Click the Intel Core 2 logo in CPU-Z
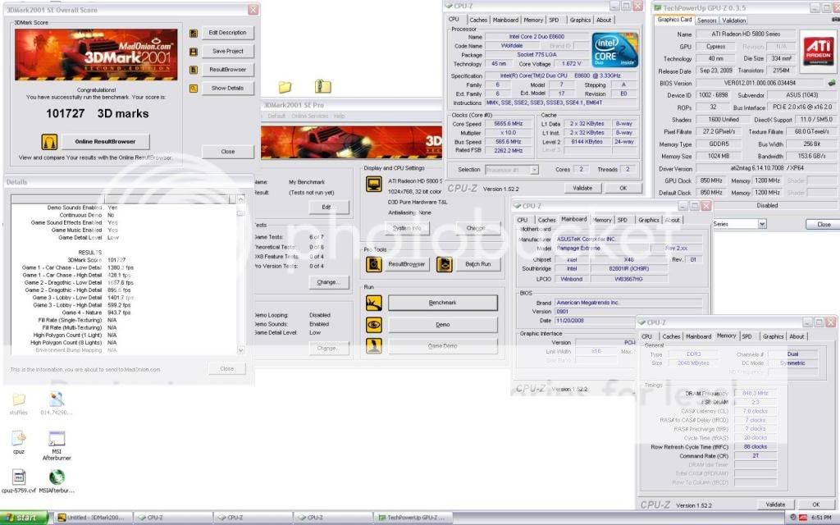The width and height of the screenshot is (840, 525). point(615,50)
